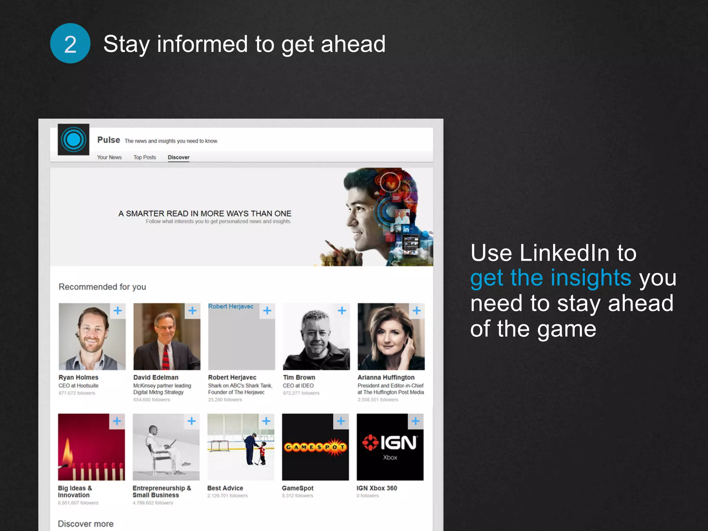Click the IGN Xbox 360 title
Screen dimensions: 708x531
point(376,488)
